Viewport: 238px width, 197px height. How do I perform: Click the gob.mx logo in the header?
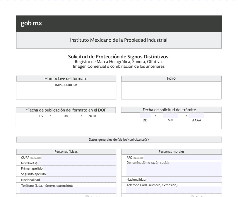point(31,23)
